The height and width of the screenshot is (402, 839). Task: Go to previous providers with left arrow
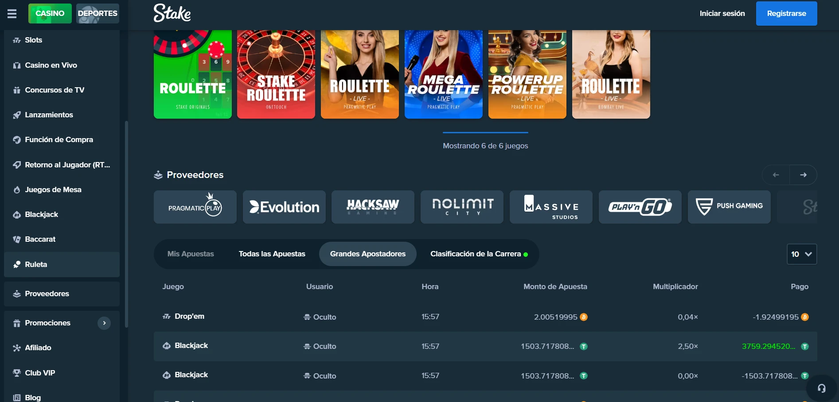pos(776,175)
